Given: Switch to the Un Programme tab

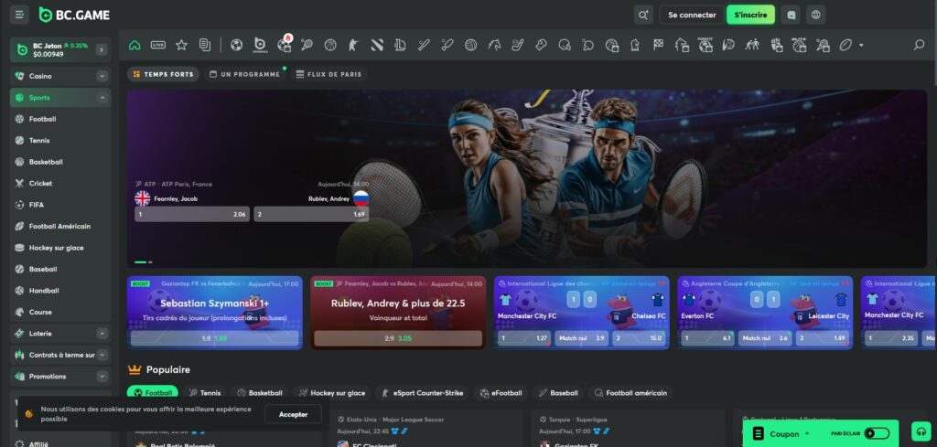Looking at the screenshot, I should pyautogui.click(x=244, y=74).
